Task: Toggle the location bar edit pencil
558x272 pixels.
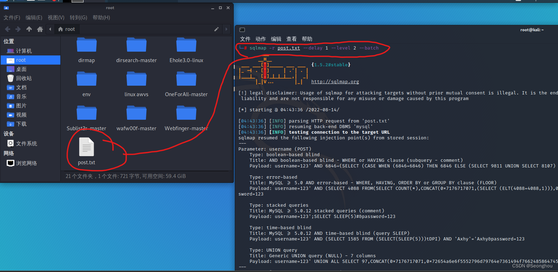Action: click(x=216, y=29)
